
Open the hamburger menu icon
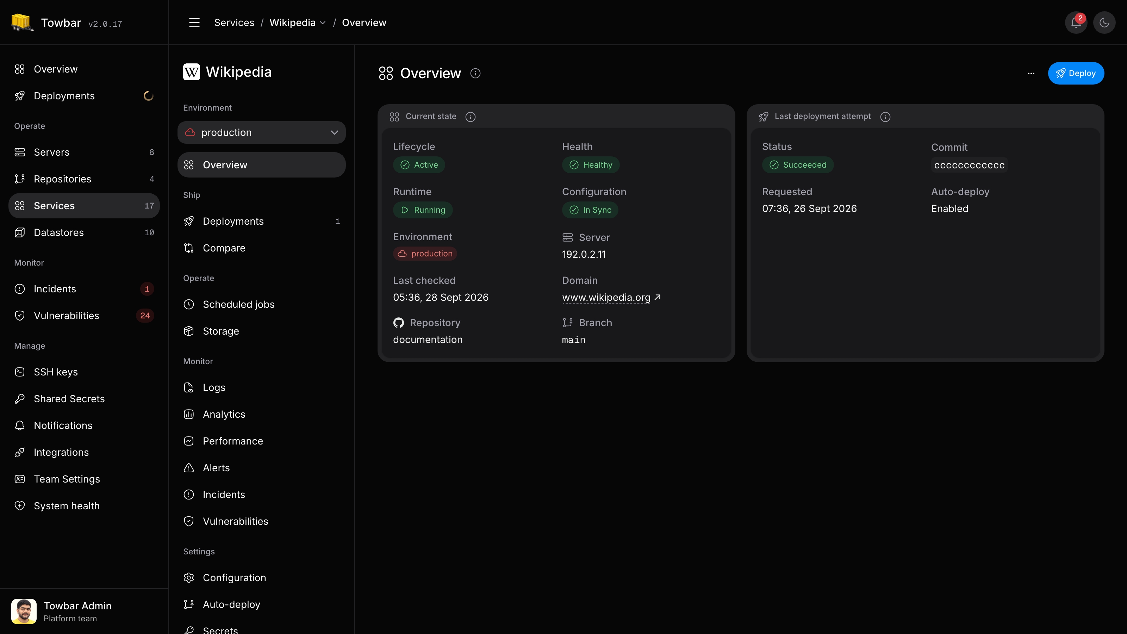[194, 23]
